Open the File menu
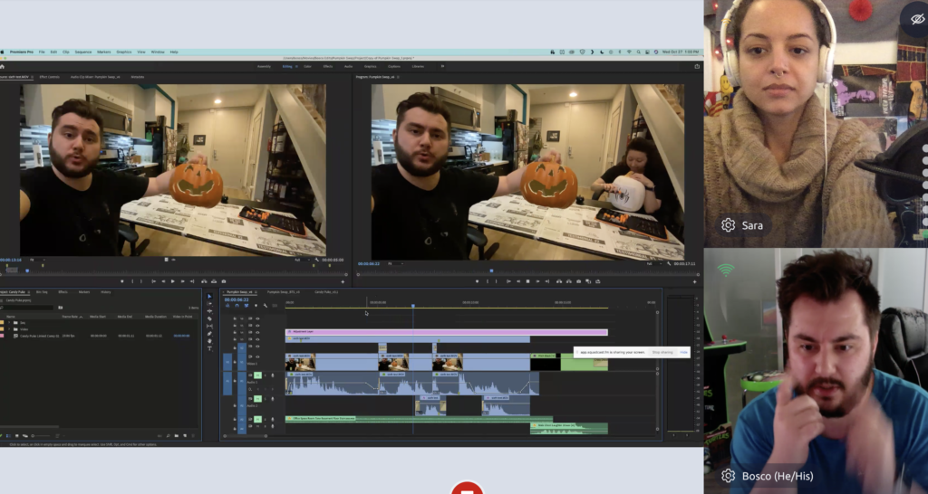Screen dimensions: 928x494 [42, 52]
